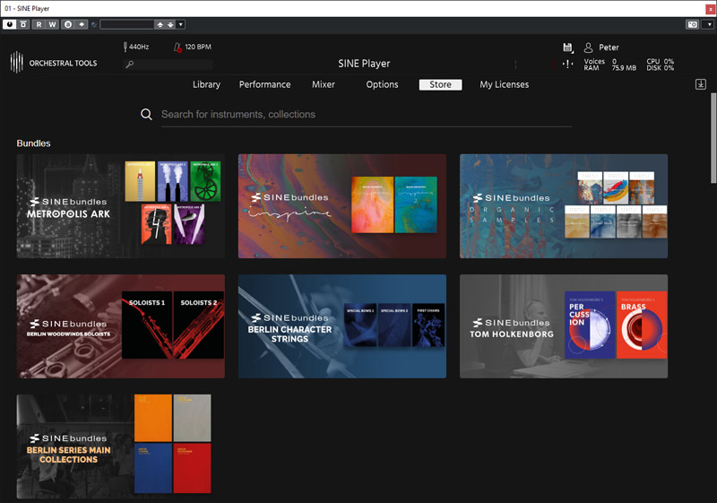
Task: Click the camera snapshot icon in host toolbar
Action: [x=692, y=24]
